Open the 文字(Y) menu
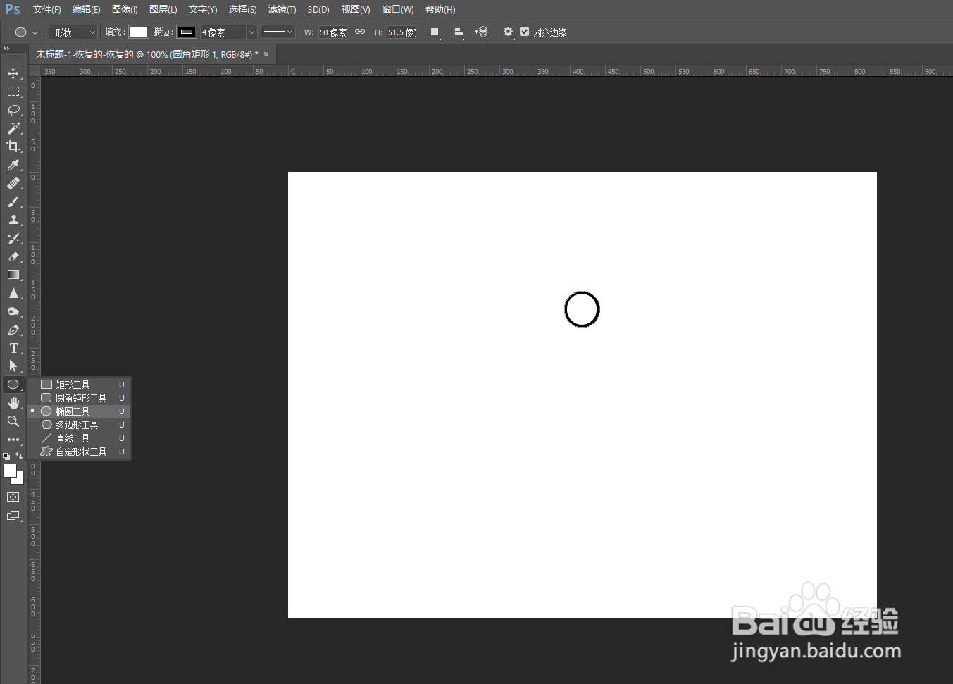The image size is (953, 684). pos(203,10)
